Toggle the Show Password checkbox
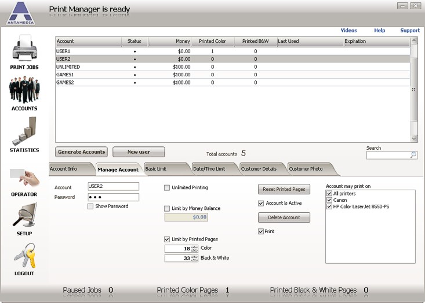This screenshot has height=303, width=425. (x=90, y=206)
